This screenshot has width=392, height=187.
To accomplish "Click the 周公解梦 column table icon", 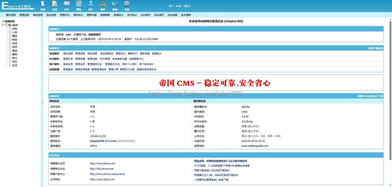I will [x=6, y=25].
